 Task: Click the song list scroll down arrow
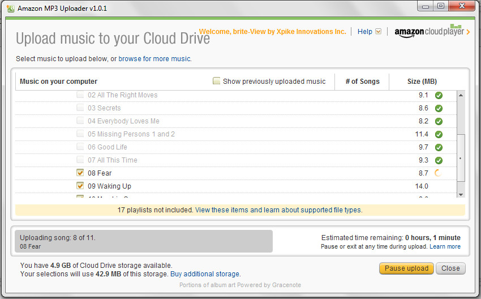point(461,195)
